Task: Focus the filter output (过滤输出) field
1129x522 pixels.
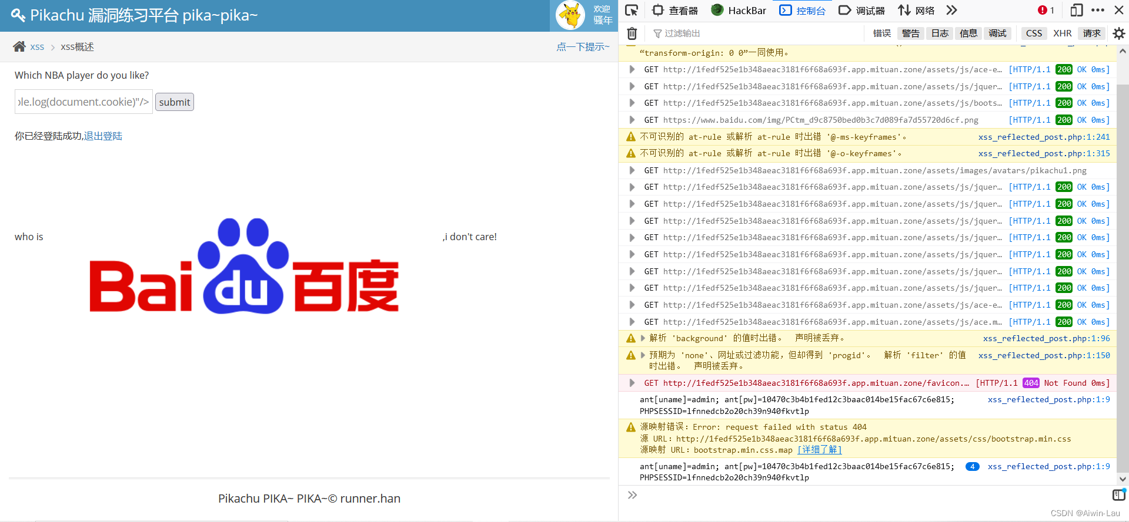Action: (759, 33)
